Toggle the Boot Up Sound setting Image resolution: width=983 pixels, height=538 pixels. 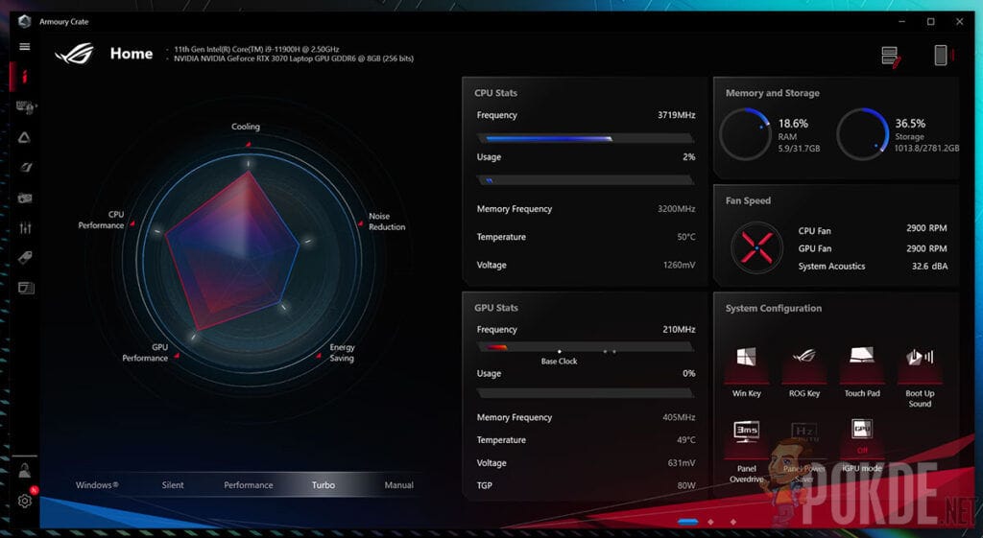coord(920,376)
